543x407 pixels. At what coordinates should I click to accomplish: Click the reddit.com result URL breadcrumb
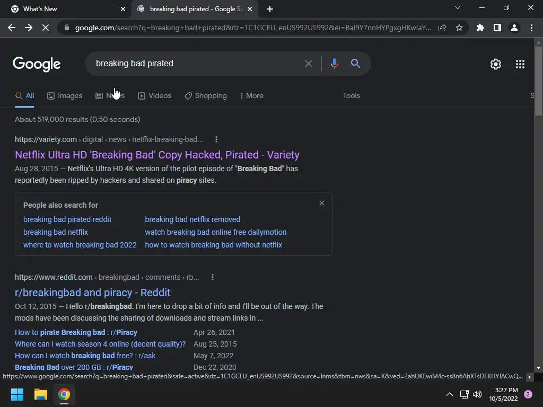point(107,277)
